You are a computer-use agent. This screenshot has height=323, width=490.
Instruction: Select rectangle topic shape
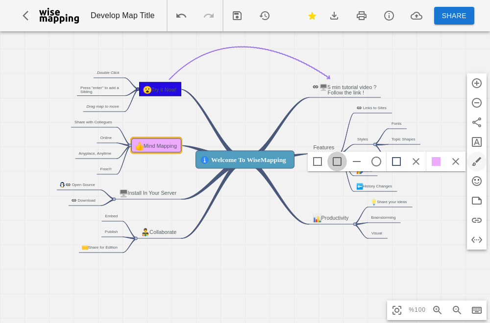318,161
